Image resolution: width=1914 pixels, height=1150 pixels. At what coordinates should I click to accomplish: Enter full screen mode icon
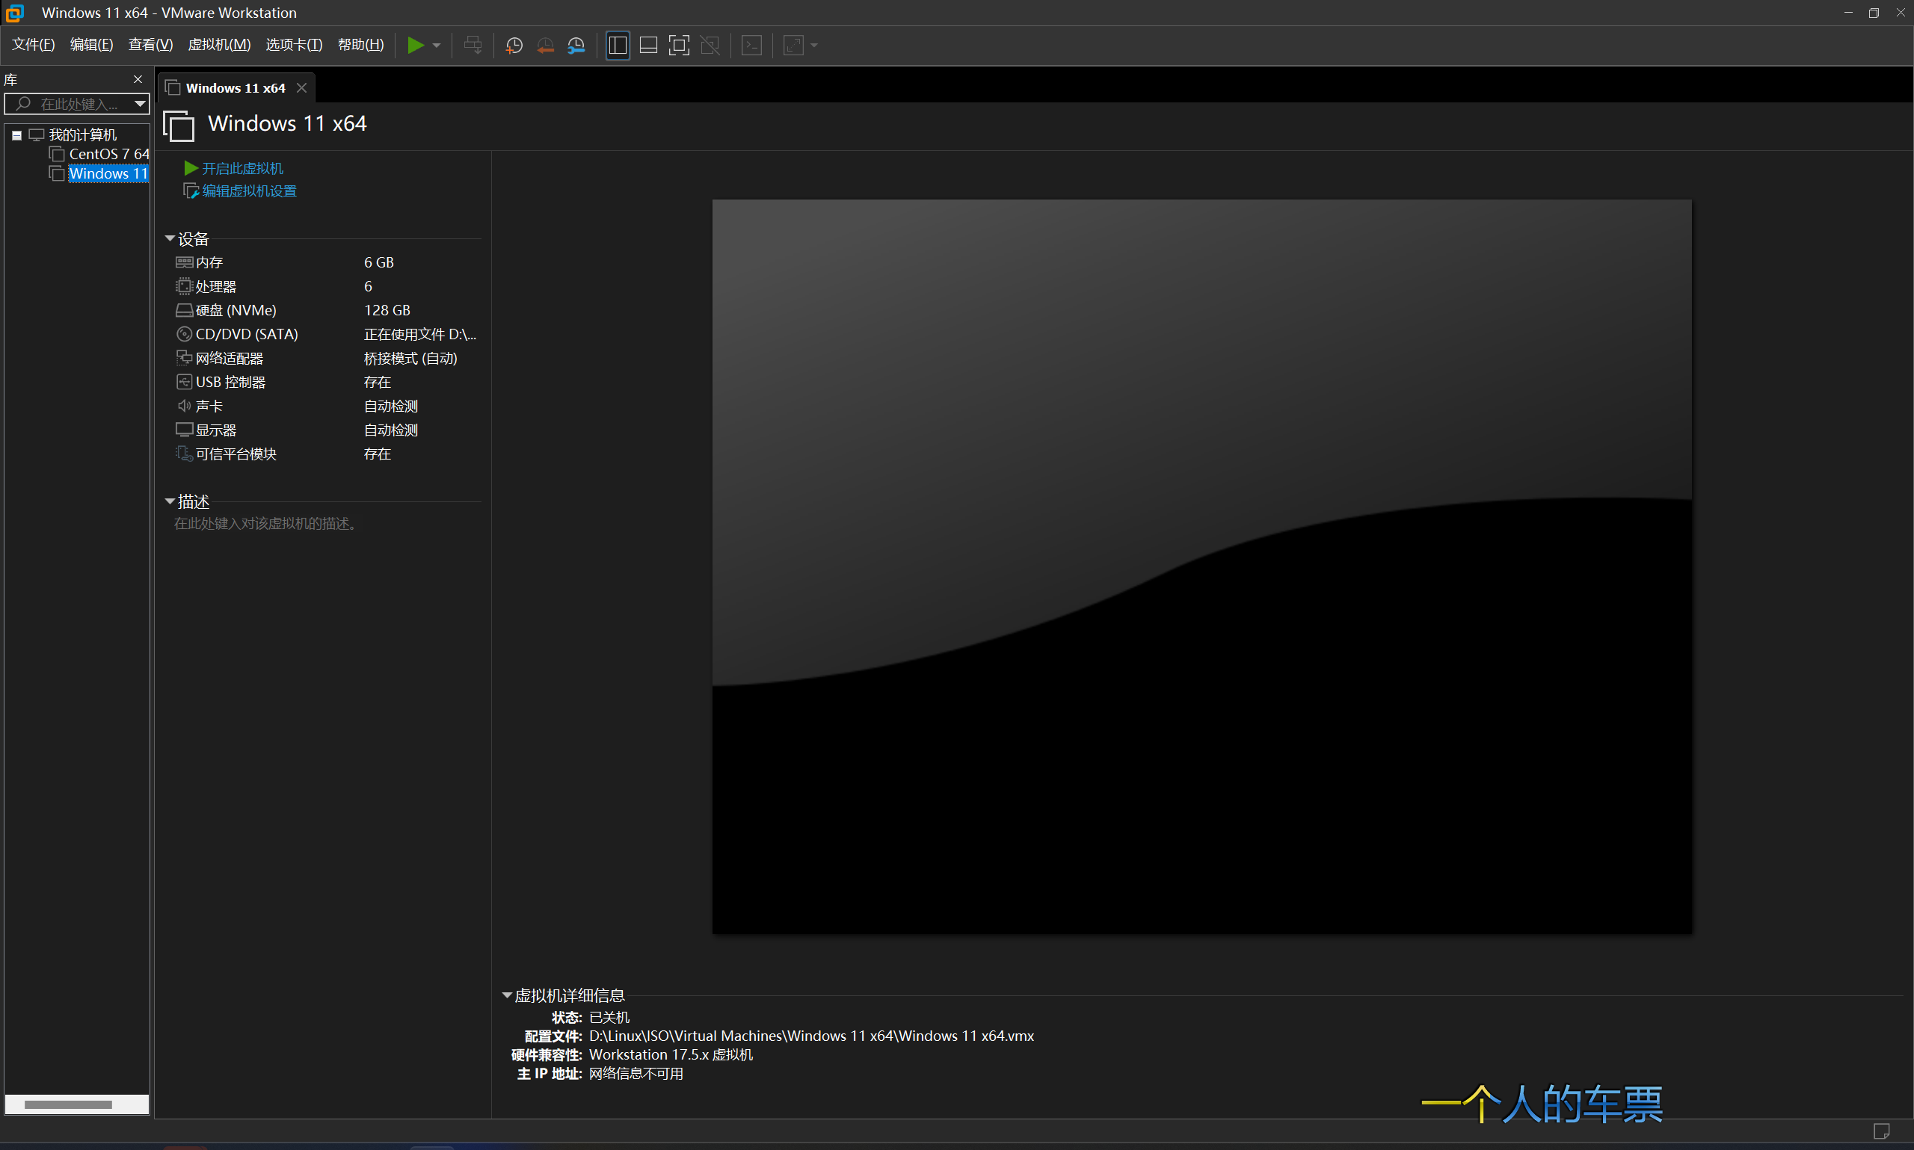(x=679, y=45)
